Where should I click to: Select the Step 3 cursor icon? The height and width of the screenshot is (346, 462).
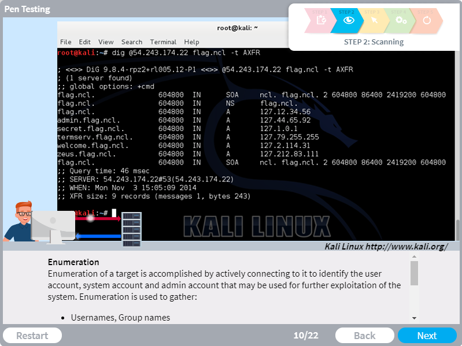(x=374, y=20)
